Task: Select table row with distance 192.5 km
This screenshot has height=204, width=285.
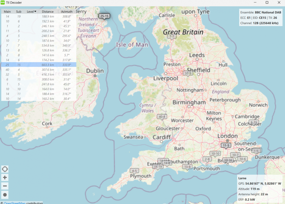Action: [x=39, y=21]
